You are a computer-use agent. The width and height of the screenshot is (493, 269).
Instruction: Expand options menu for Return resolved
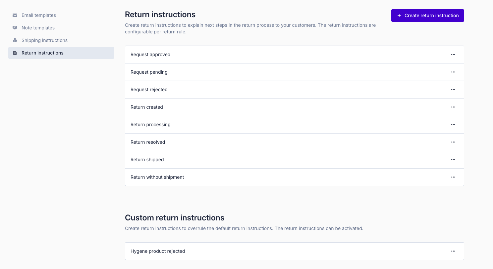[x=453, y=142]
